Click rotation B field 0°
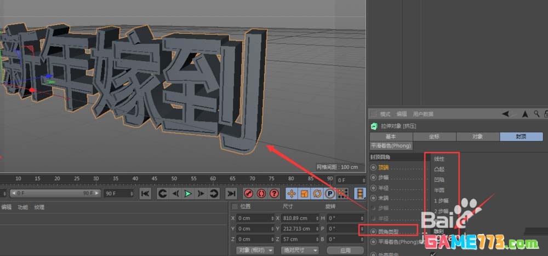 (345, 239)
